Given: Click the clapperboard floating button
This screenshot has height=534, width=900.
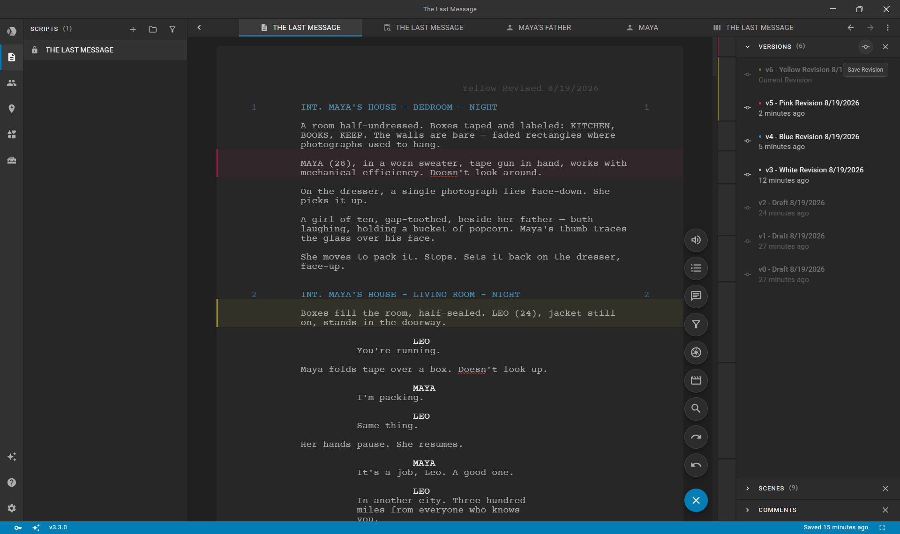Looking at the screenshot, I should (696, 381).
